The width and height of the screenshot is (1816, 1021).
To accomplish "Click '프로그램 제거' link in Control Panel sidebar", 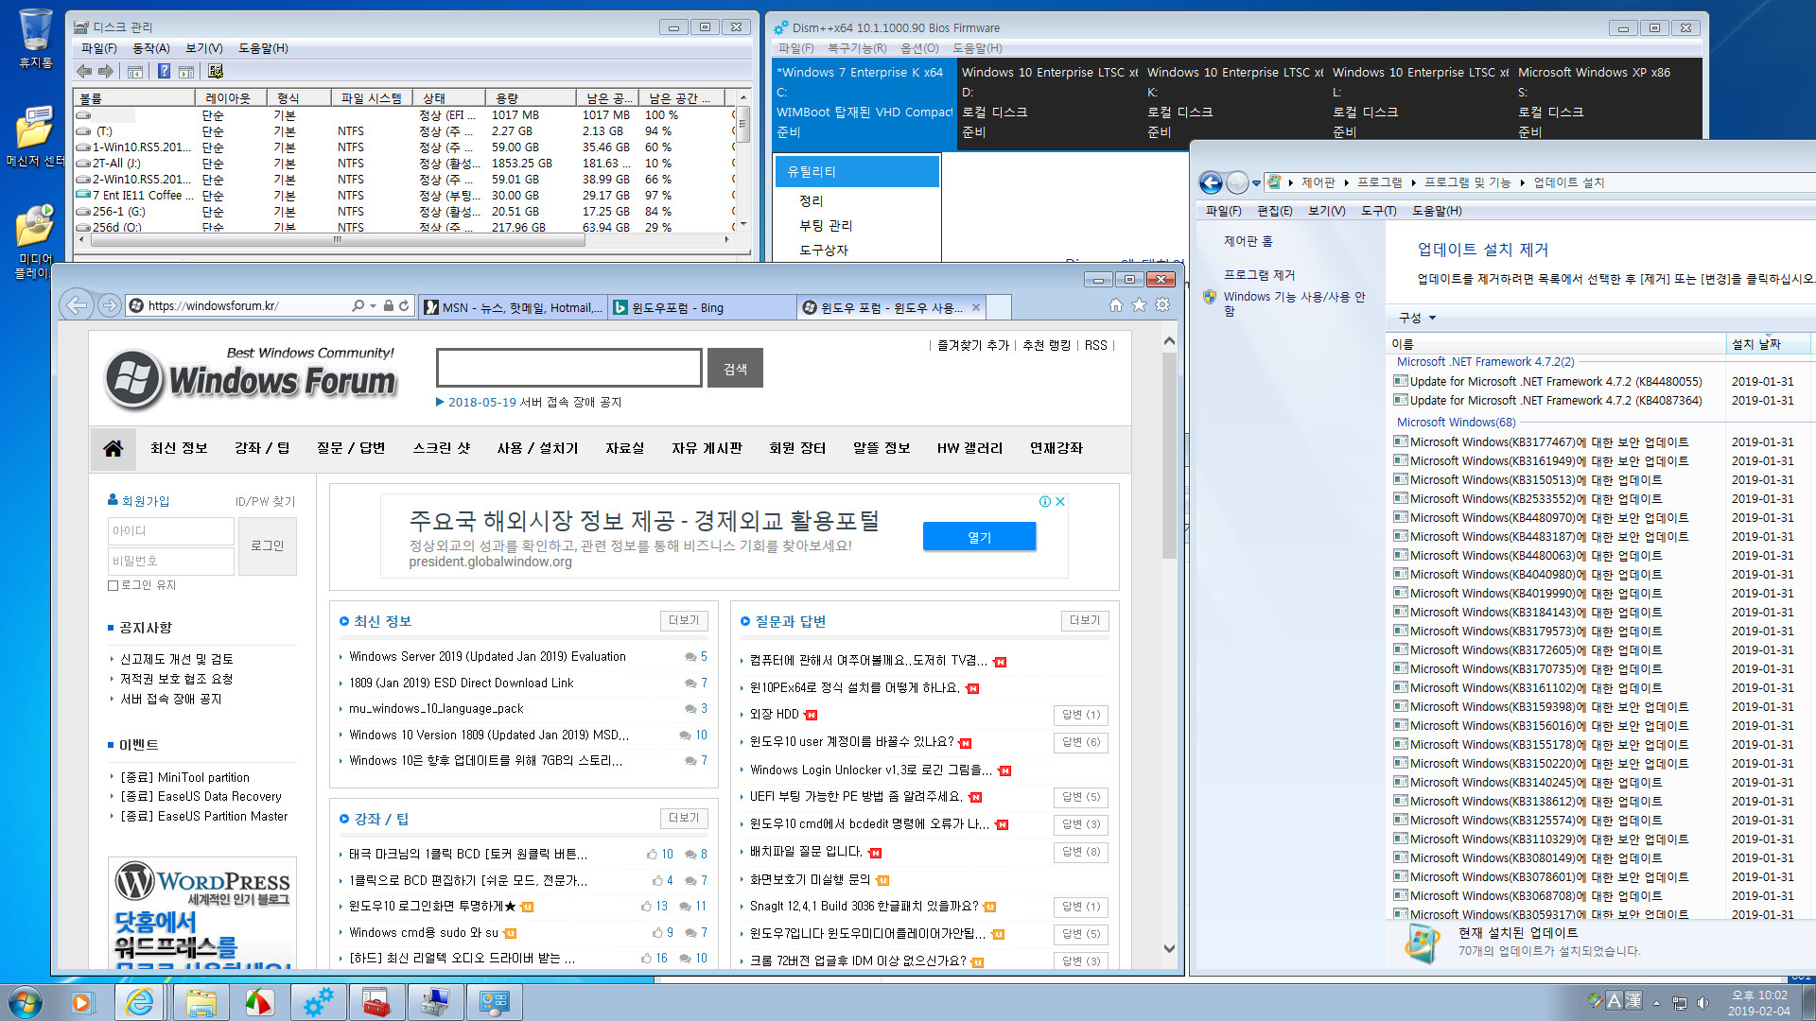I will [1259, 275].
